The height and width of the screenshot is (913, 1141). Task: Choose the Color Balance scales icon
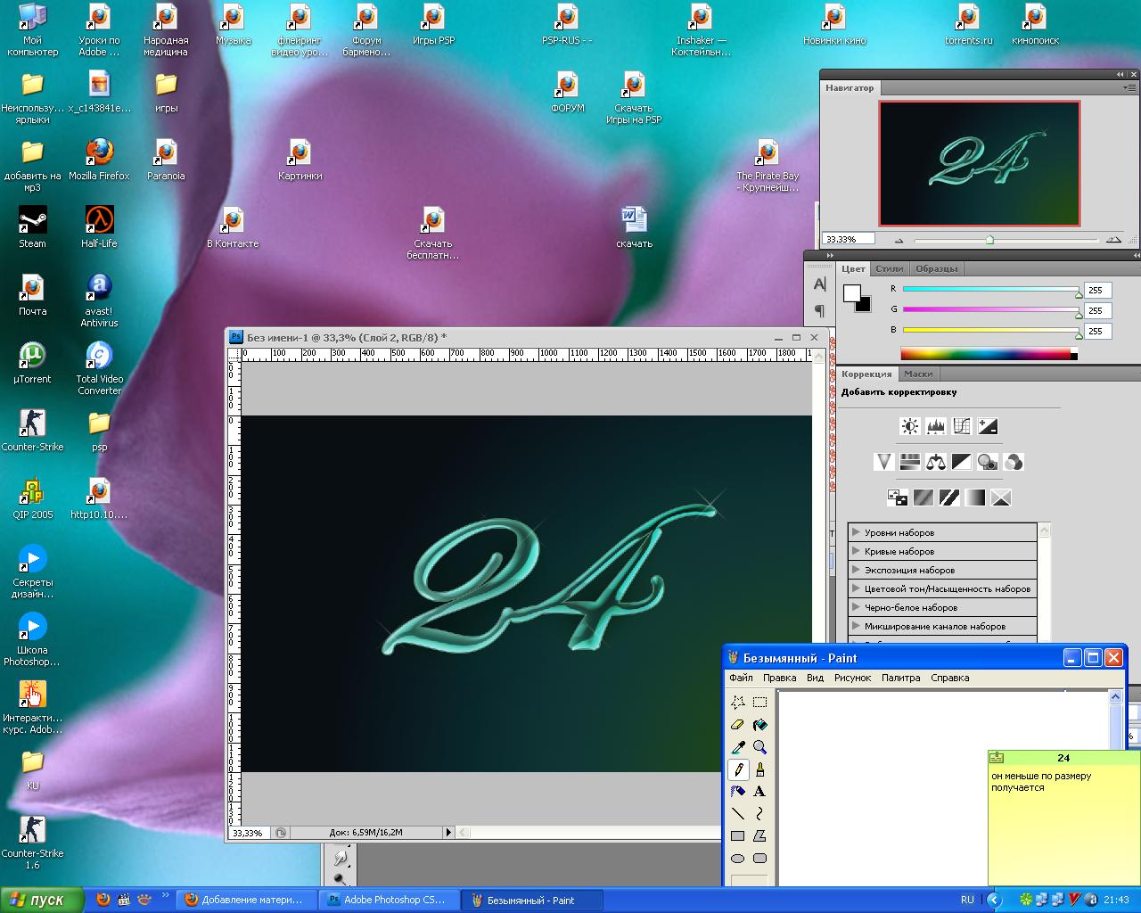(935, 462)
